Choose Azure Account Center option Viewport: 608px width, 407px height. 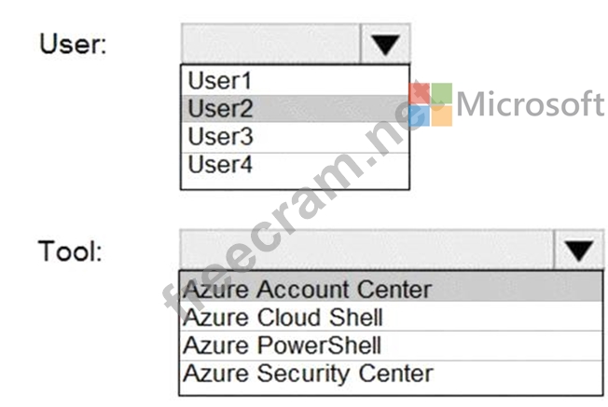(391, 287)
